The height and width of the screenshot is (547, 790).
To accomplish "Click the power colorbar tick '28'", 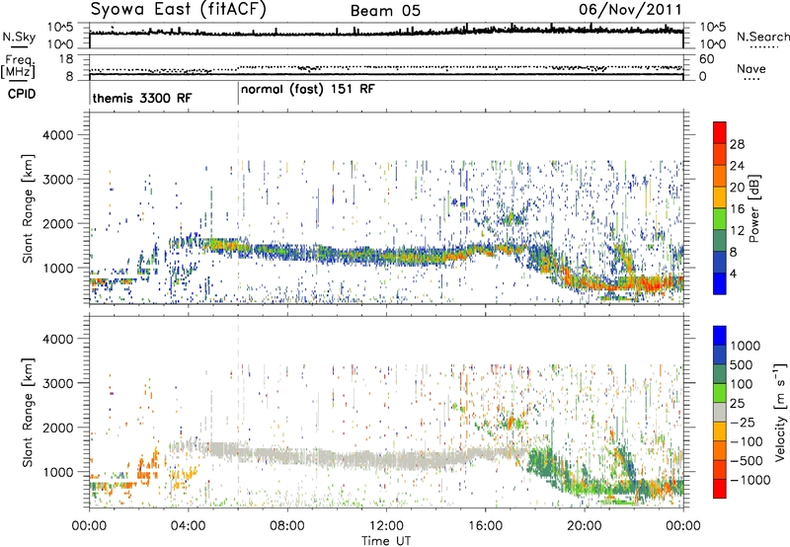I will tap(737, 144).
